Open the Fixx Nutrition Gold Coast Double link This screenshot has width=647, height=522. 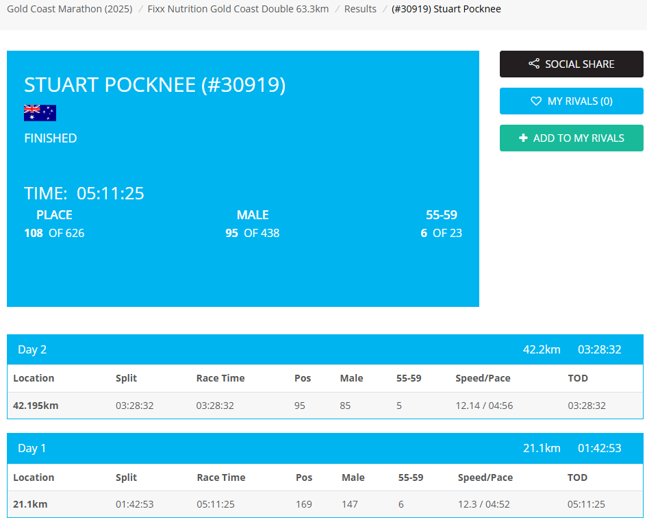tap(238, 9)
